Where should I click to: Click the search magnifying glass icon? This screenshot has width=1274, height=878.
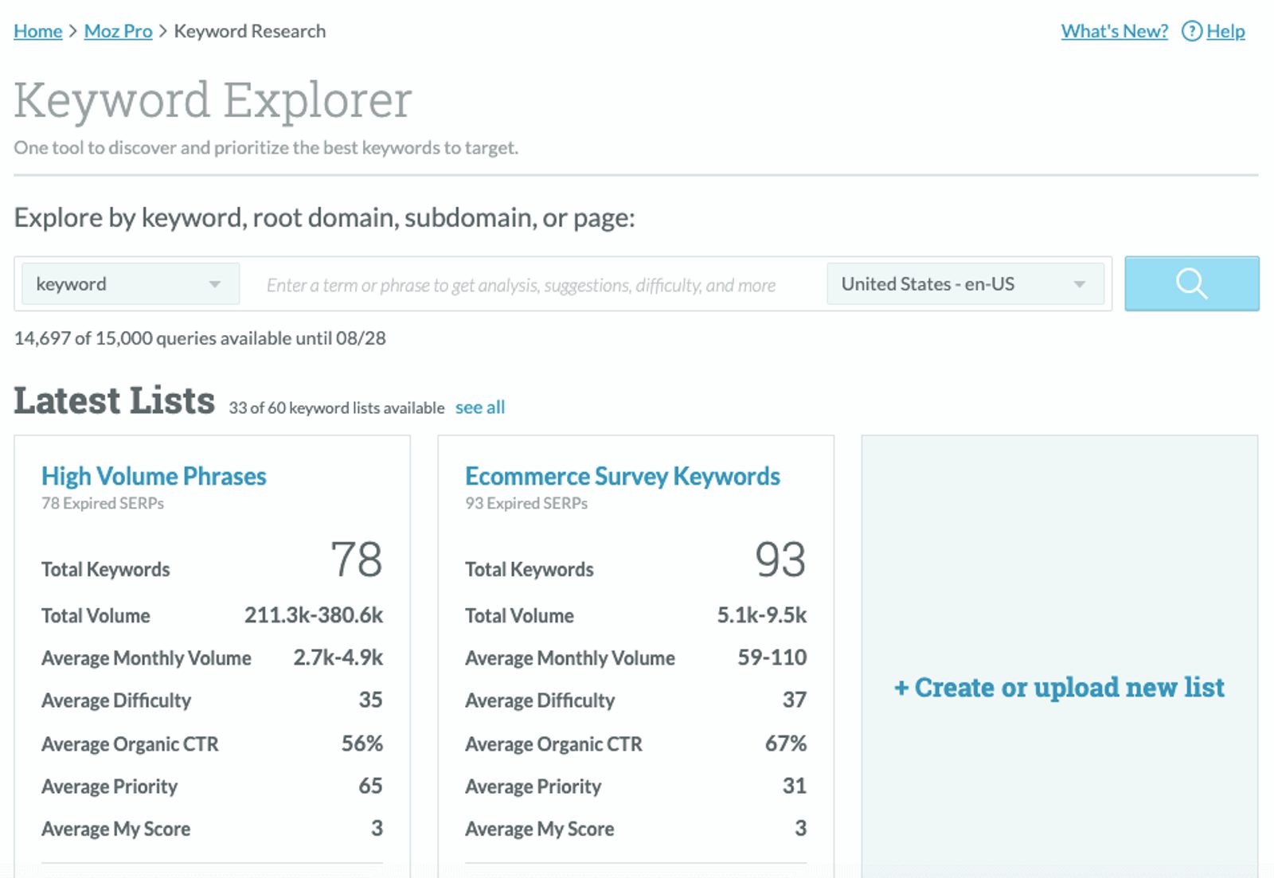click(x=1191, y=283)
